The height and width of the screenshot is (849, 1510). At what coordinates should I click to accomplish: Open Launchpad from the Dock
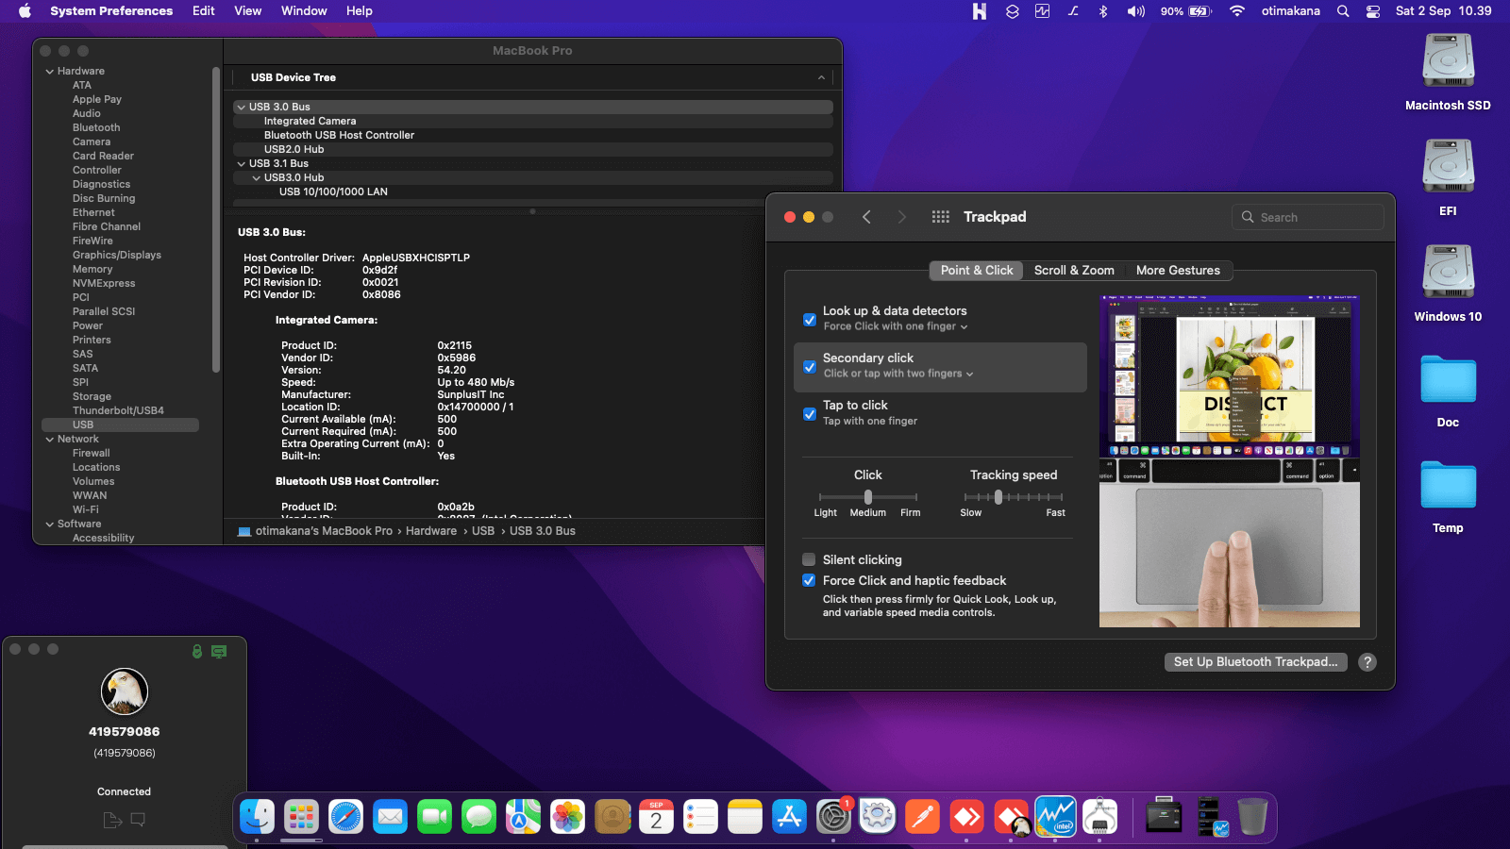(301, 817)
